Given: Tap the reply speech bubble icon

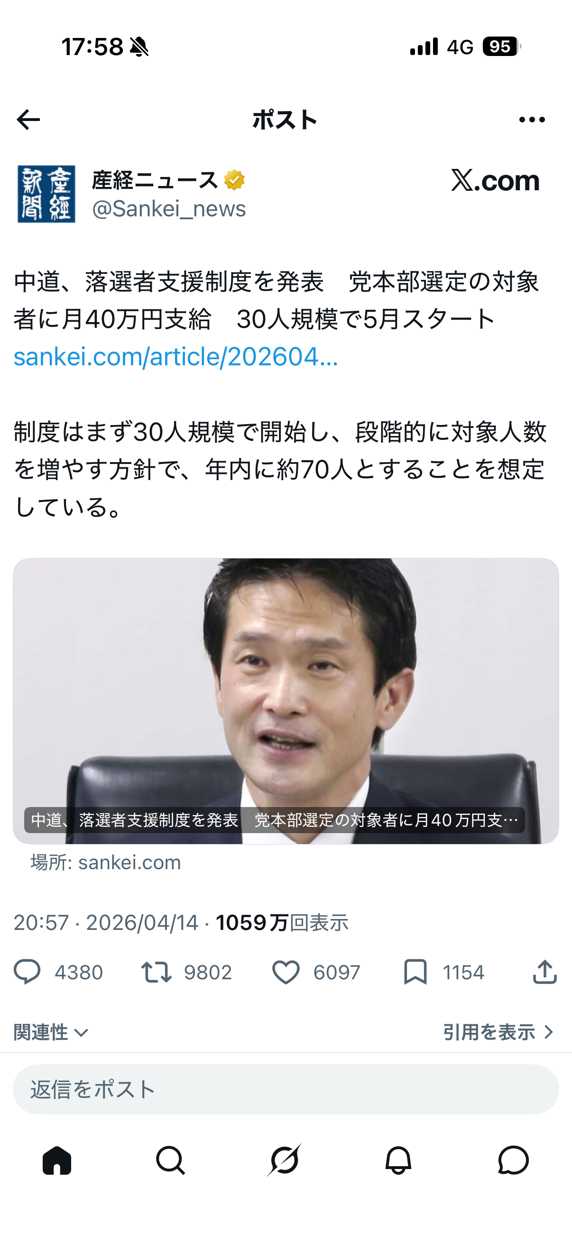Looking at the screenshot, I should point(27,972).
